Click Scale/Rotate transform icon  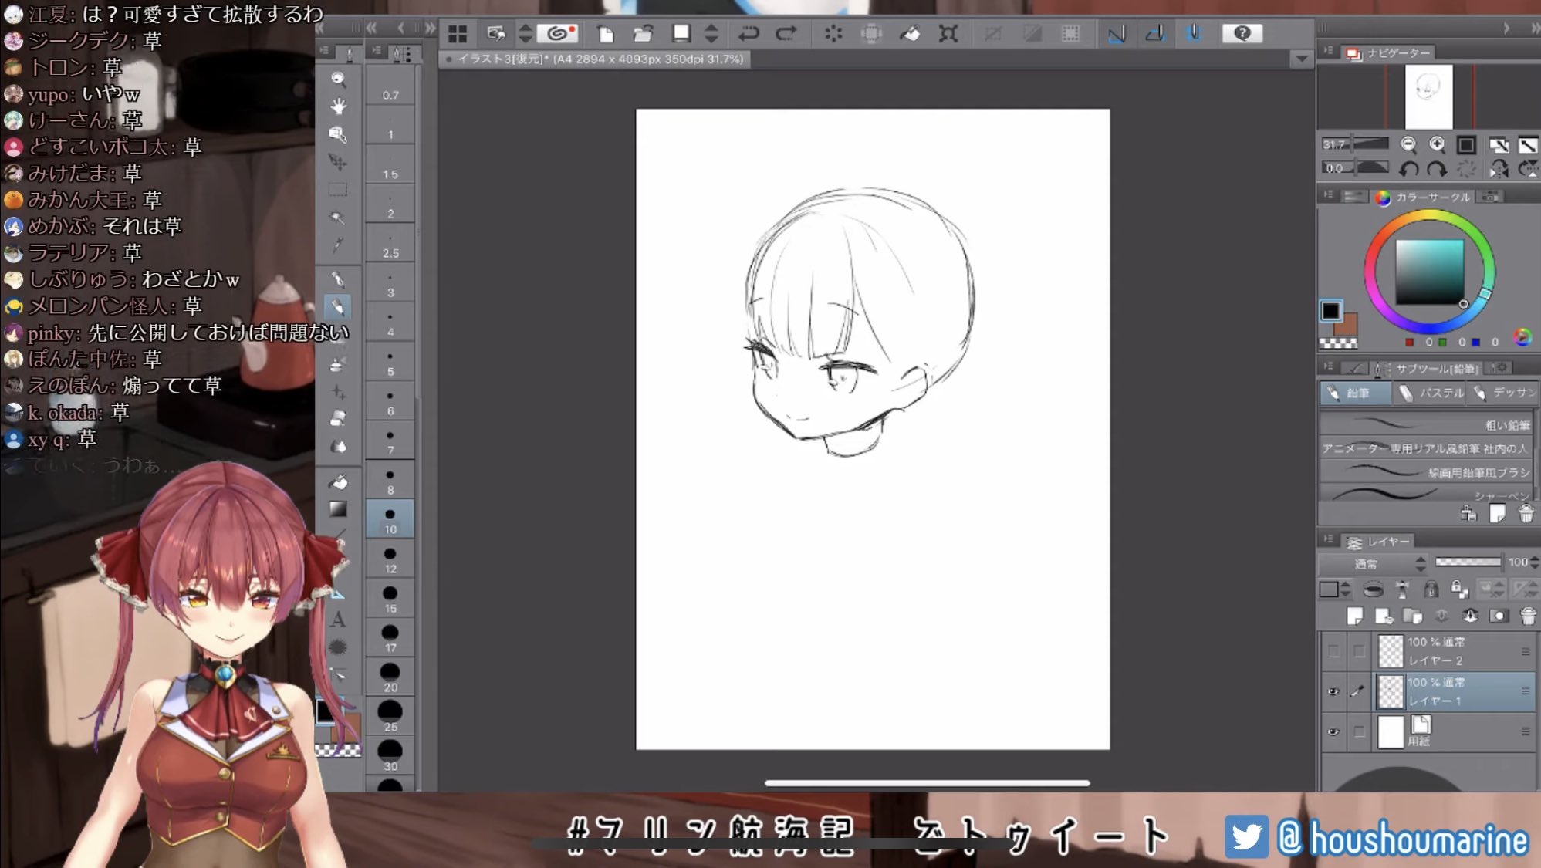pyautogui.click(x=948, y=33)
